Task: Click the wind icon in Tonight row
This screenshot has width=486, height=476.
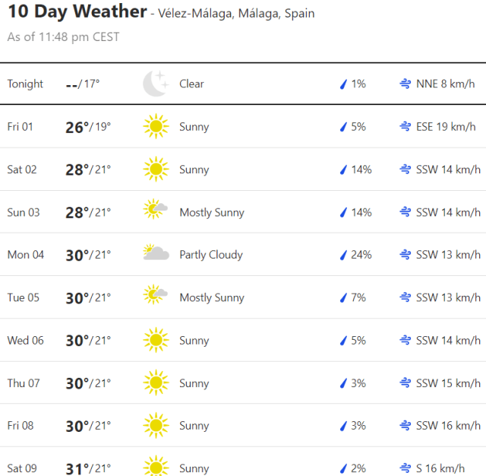Action: click(x=406, y=84)
